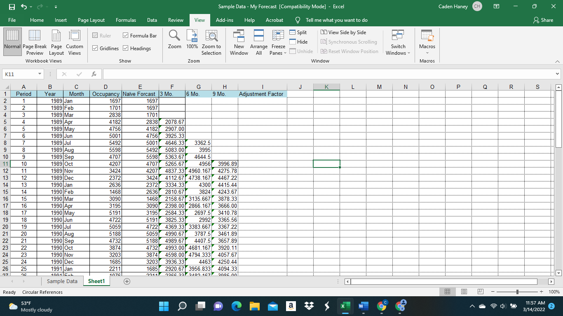
Task: Switch to the Formulas ribbon tab
Action: coord(126,20)
